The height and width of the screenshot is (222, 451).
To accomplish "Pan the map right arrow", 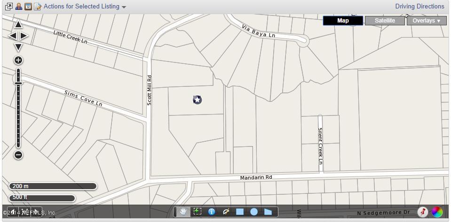I will 24,36.
